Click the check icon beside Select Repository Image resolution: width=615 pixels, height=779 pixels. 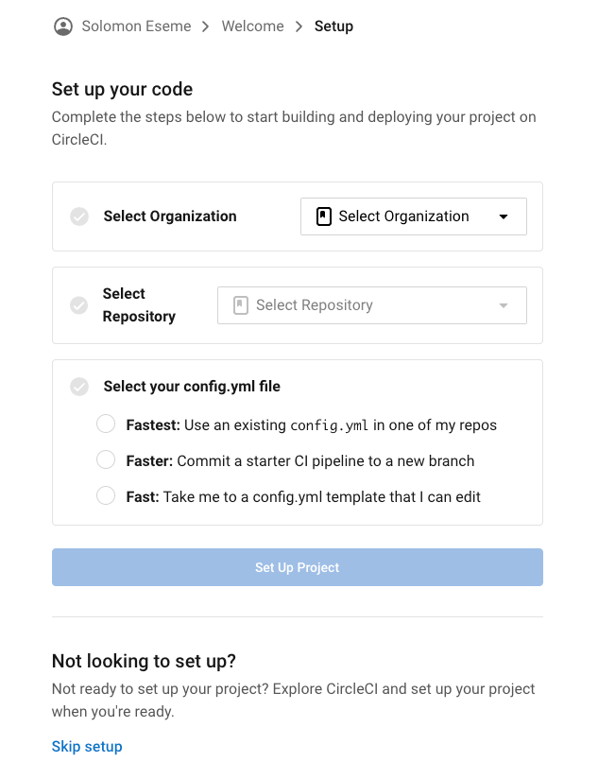79,304
